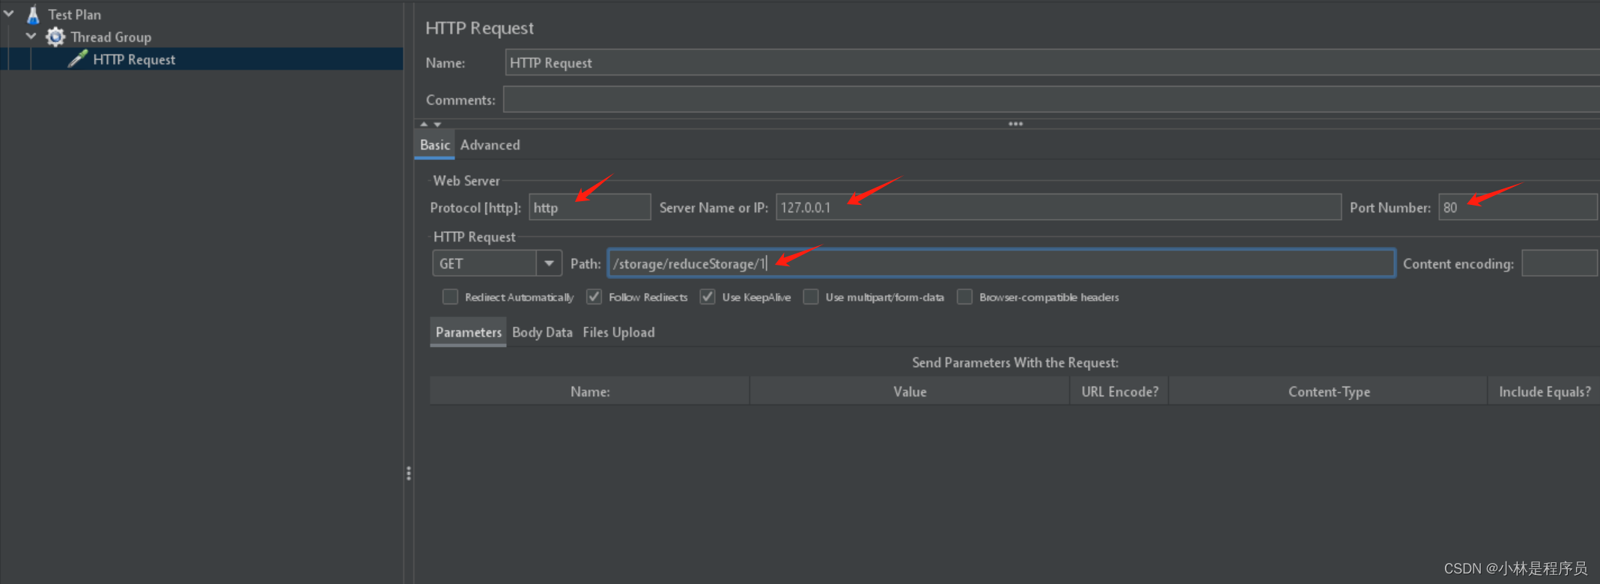Image resolution: width=1600 pixels, height=584 pixels.
Task: Click the up collapse arrow below Comments
Action: pyautogui.click(x=424, y=124)
